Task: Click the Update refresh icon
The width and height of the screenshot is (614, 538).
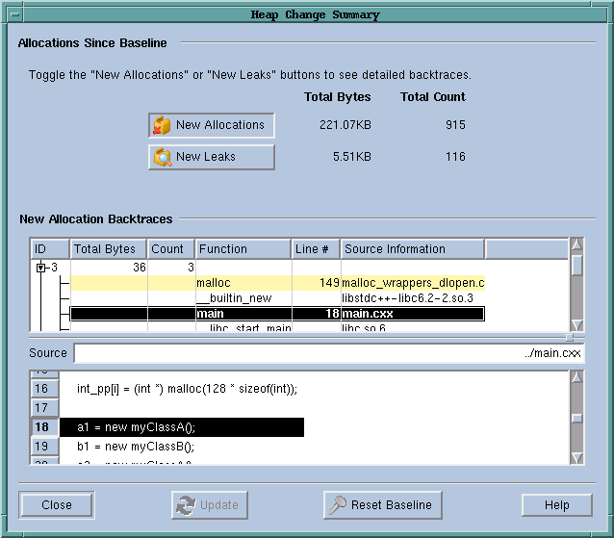Action: pos(184,505)
